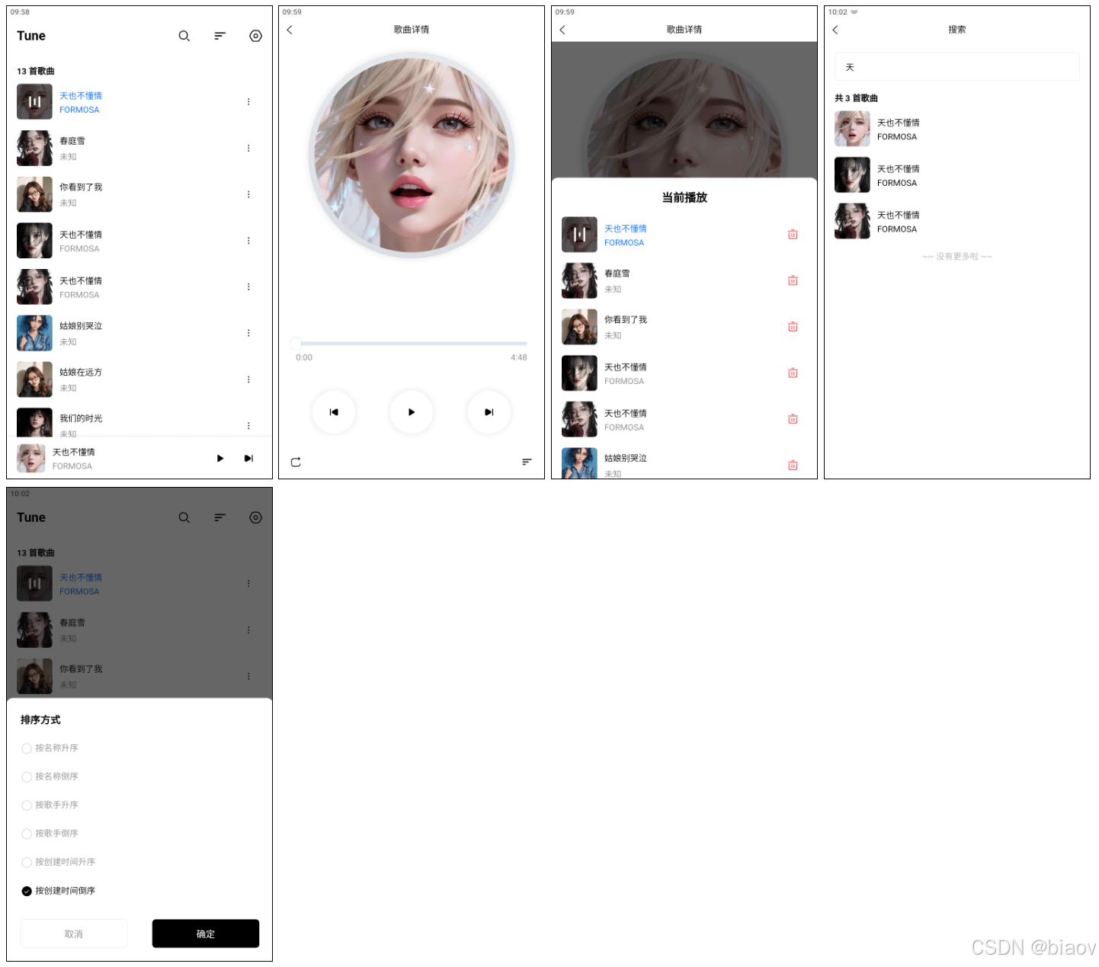Open sort options in Tune home header
This screenshot has height=967, width=1099.
219,36
